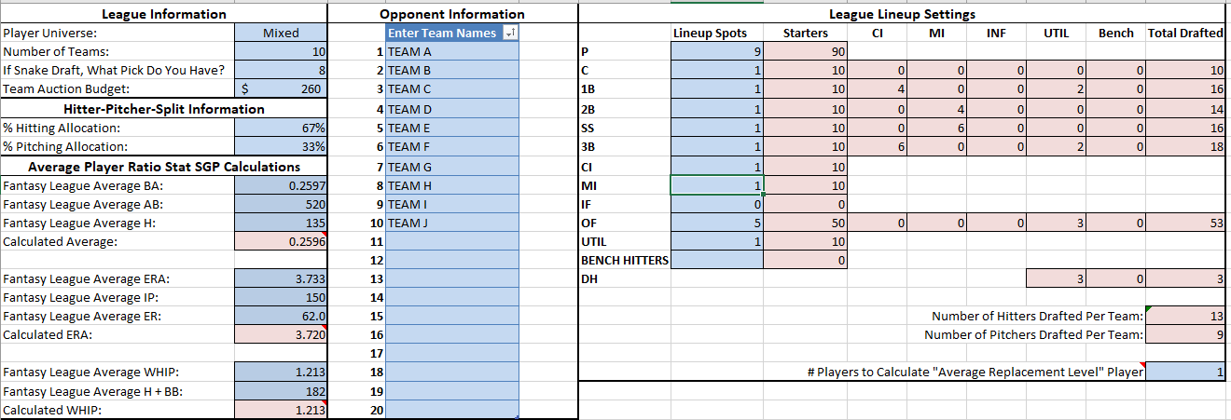Select the Fantasy League Average ERA value
The image size is (1231, 420).
tap(281, 279)
